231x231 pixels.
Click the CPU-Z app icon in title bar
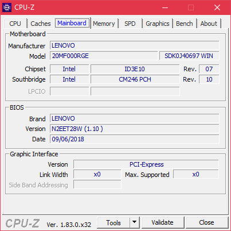7,7
